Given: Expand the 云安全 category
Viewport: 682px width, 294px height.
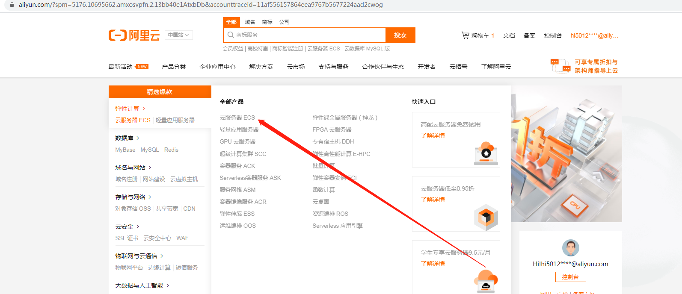Looking at the screenshot, I should pyautogui.click(x=127, y=226).
